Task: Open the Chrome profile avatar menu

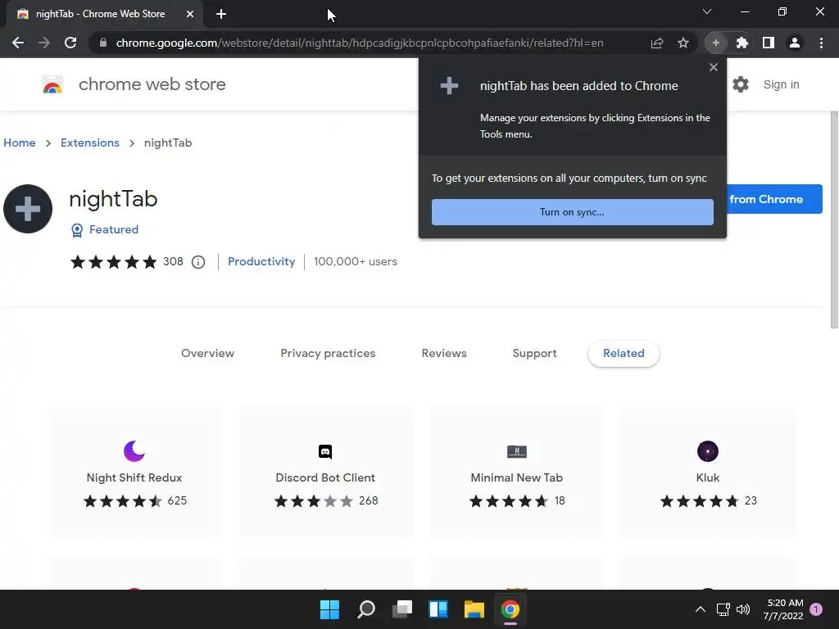Action: (795, 43)
